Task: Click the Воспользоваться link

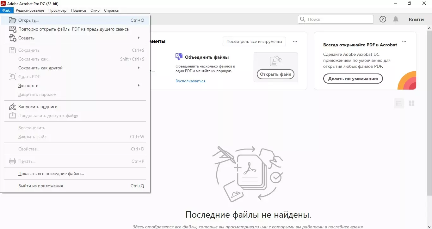Action: coord(190,81)
